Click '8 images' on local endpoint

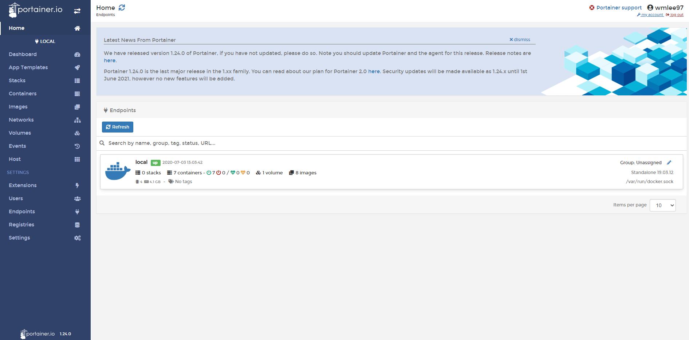tap(303, 173)
